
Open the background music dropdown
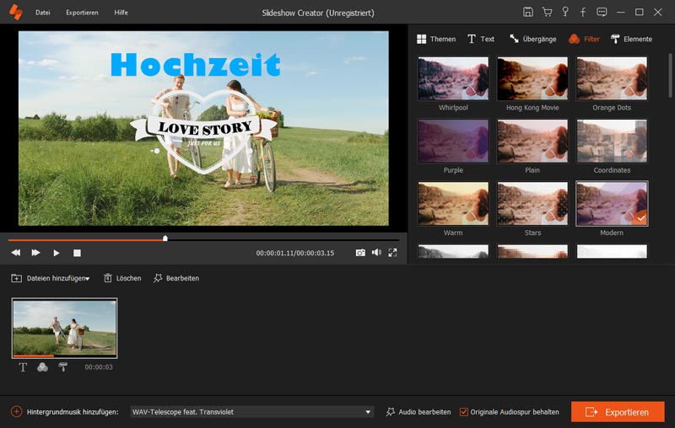click(251, 412)
